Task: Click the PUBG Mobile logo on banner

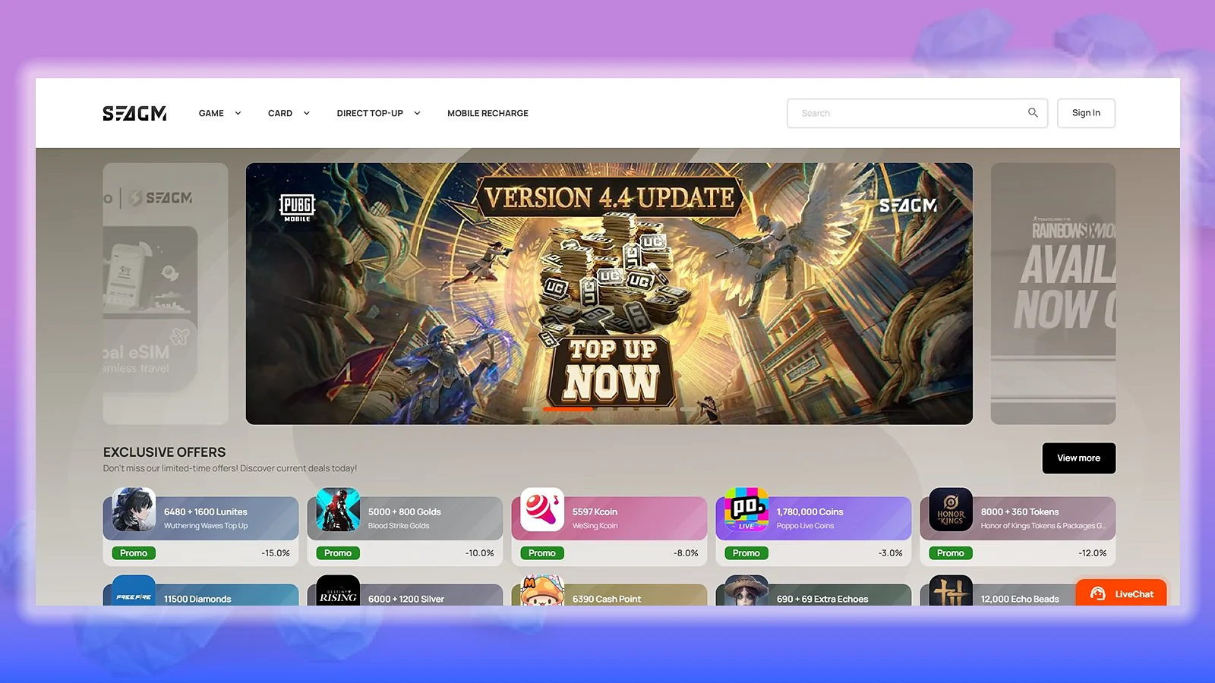Action: 297,207
